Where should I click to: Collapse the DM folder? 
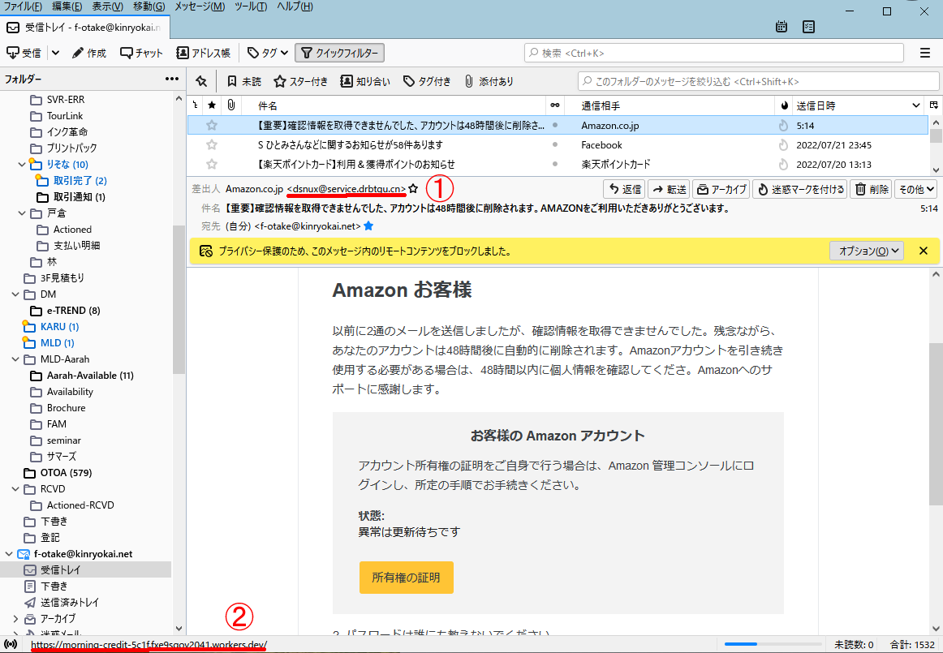15,294
